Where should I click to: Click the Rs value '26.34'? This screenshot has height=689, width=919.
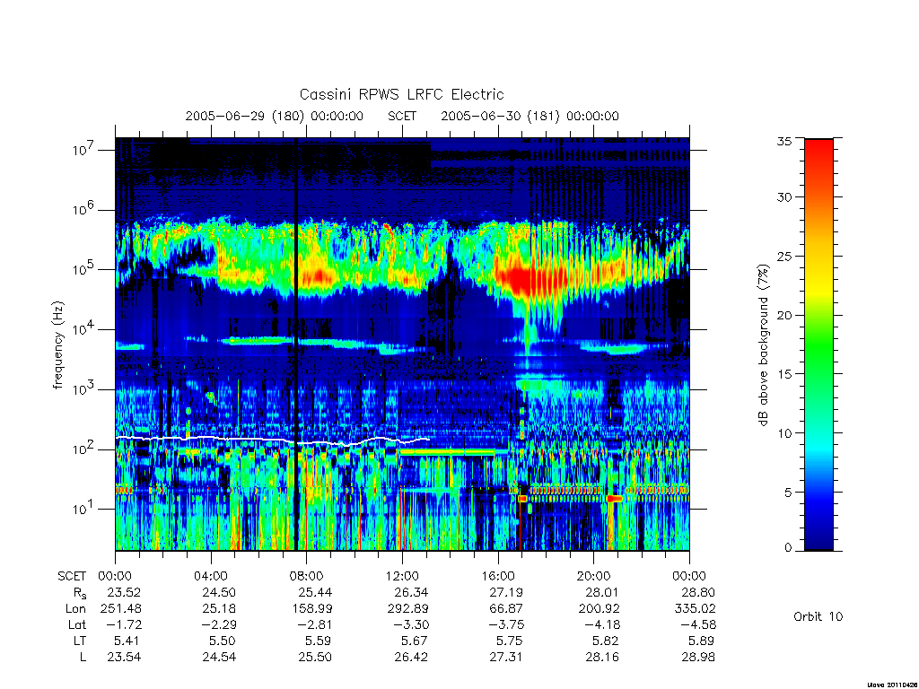click(411, 592)
